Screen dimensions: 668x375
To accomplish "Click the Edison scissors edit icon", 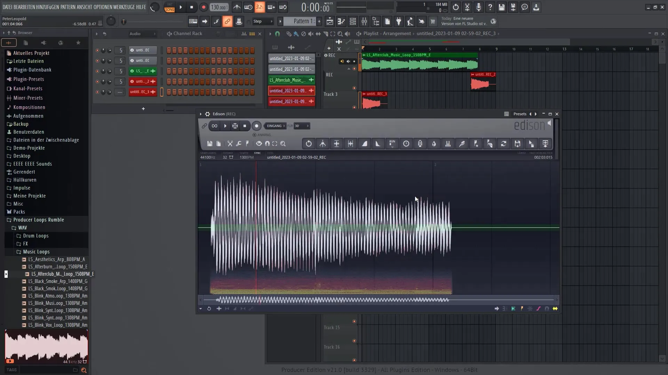I will [x=230, y=144].
